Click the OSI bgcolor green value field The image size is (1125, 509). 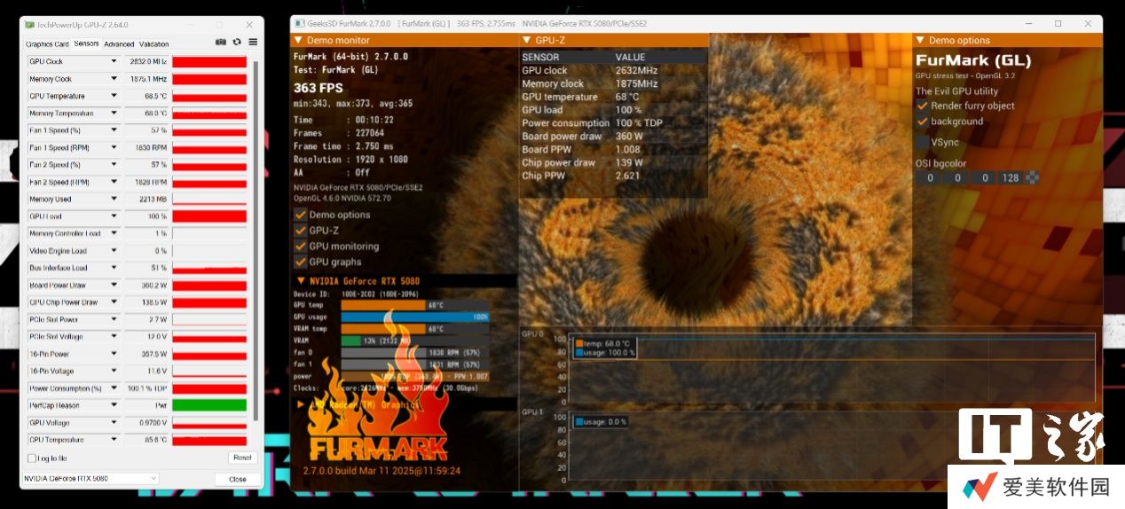(x=956, y=177)
